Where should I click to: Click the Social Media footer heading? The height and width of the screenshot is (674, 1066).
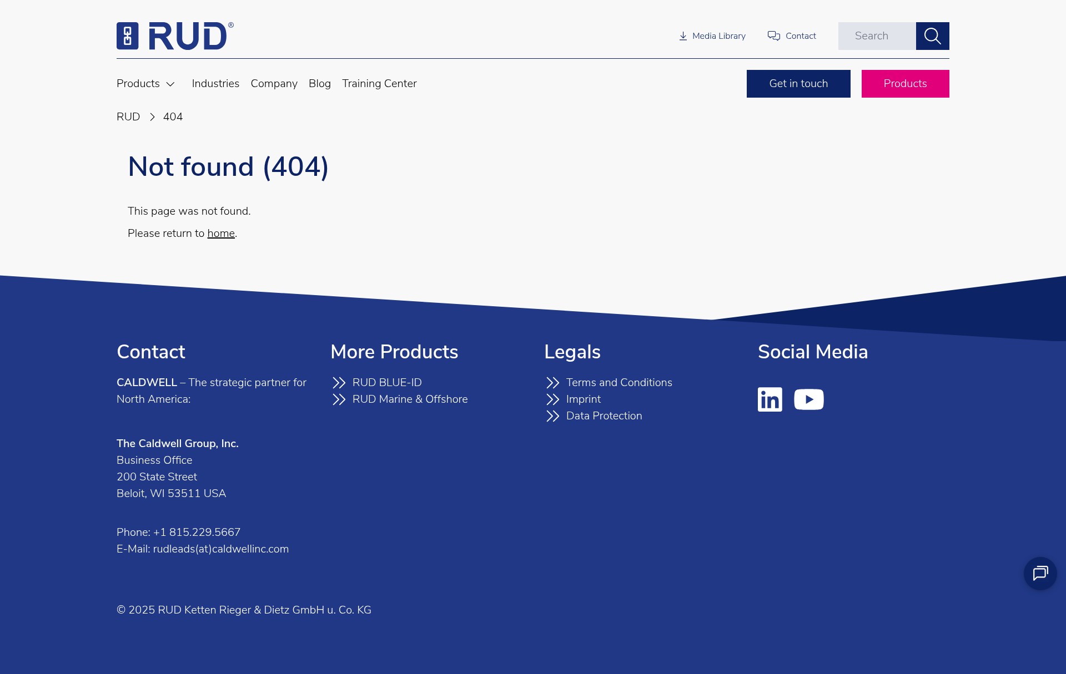[x=813, y=352]
